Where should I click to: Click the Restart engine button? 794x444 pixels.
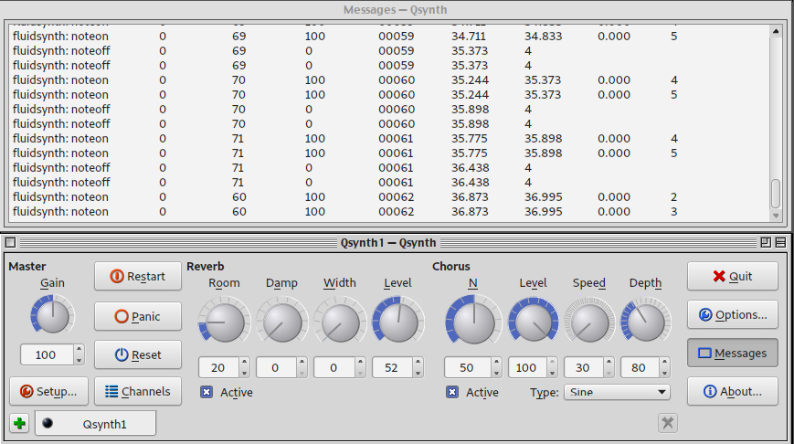[138, 277]
